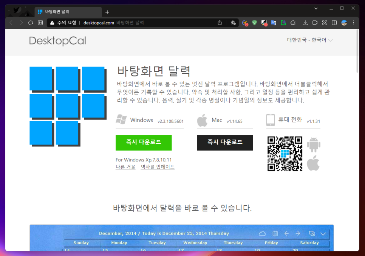Select the 바탕화면 달력 browser tab
Image resolution: width=365 pixels, height=256 pixels.
coord(68,11)
